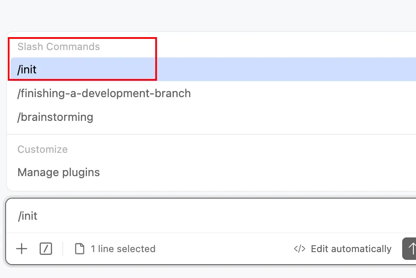Viewport: 416px width, 278px height.
Task: Click the file icon beside selected line count
Action: [x=80, y=249]
